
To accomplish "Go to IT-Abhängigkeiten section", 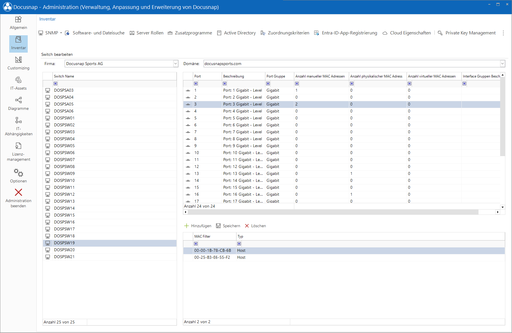I will click(x=18, y=127).
